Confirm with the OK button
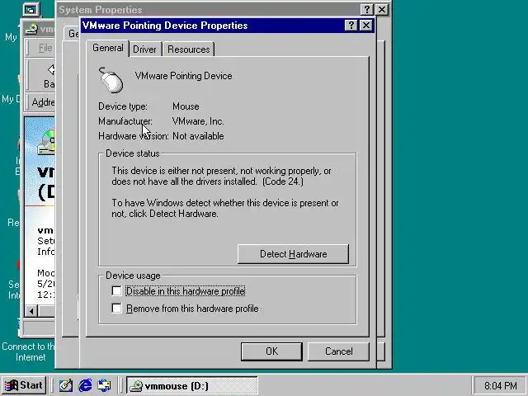Screen dimensions: 528x396 point(271,351)
